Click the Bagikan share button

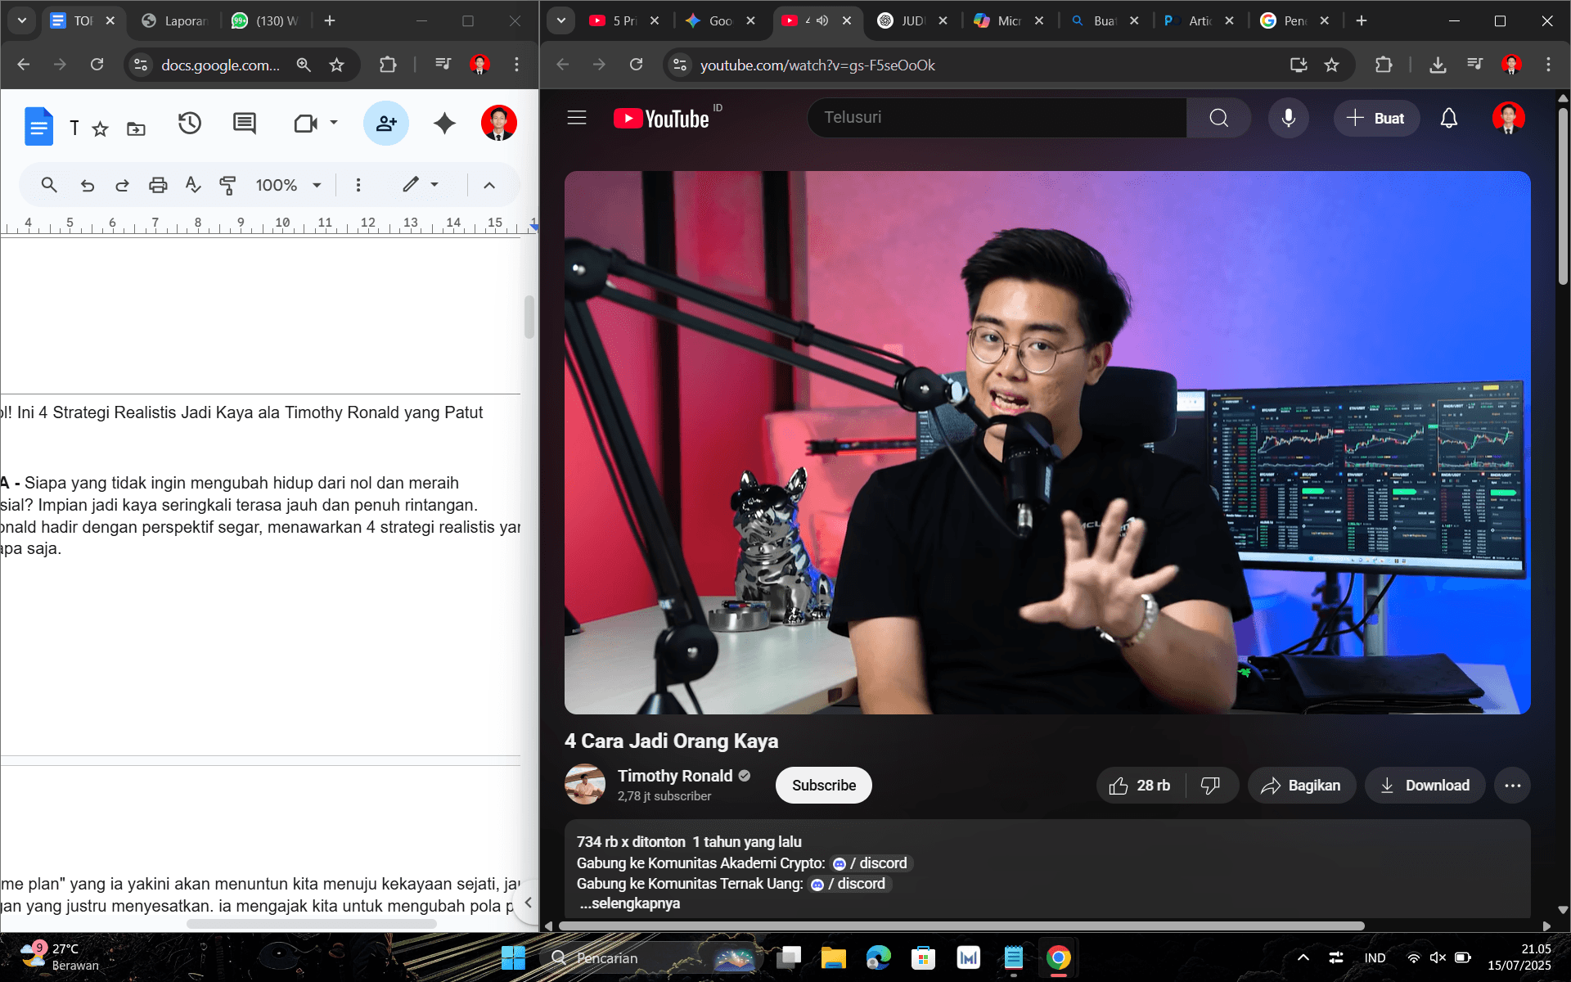[x=1301, y=786]
